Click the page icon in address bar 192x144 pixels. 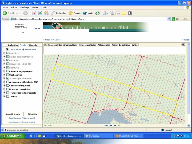click(12, 19)
